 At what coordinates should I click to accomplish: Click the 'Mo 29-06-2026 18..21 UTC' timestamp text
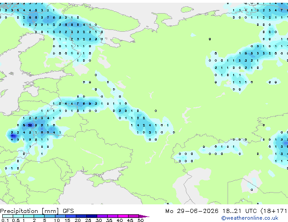click(211, 211)
